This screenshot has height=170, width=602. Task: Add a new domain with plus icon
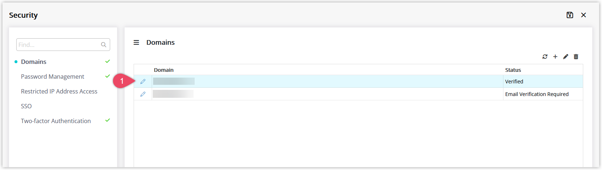click(555, 57)
